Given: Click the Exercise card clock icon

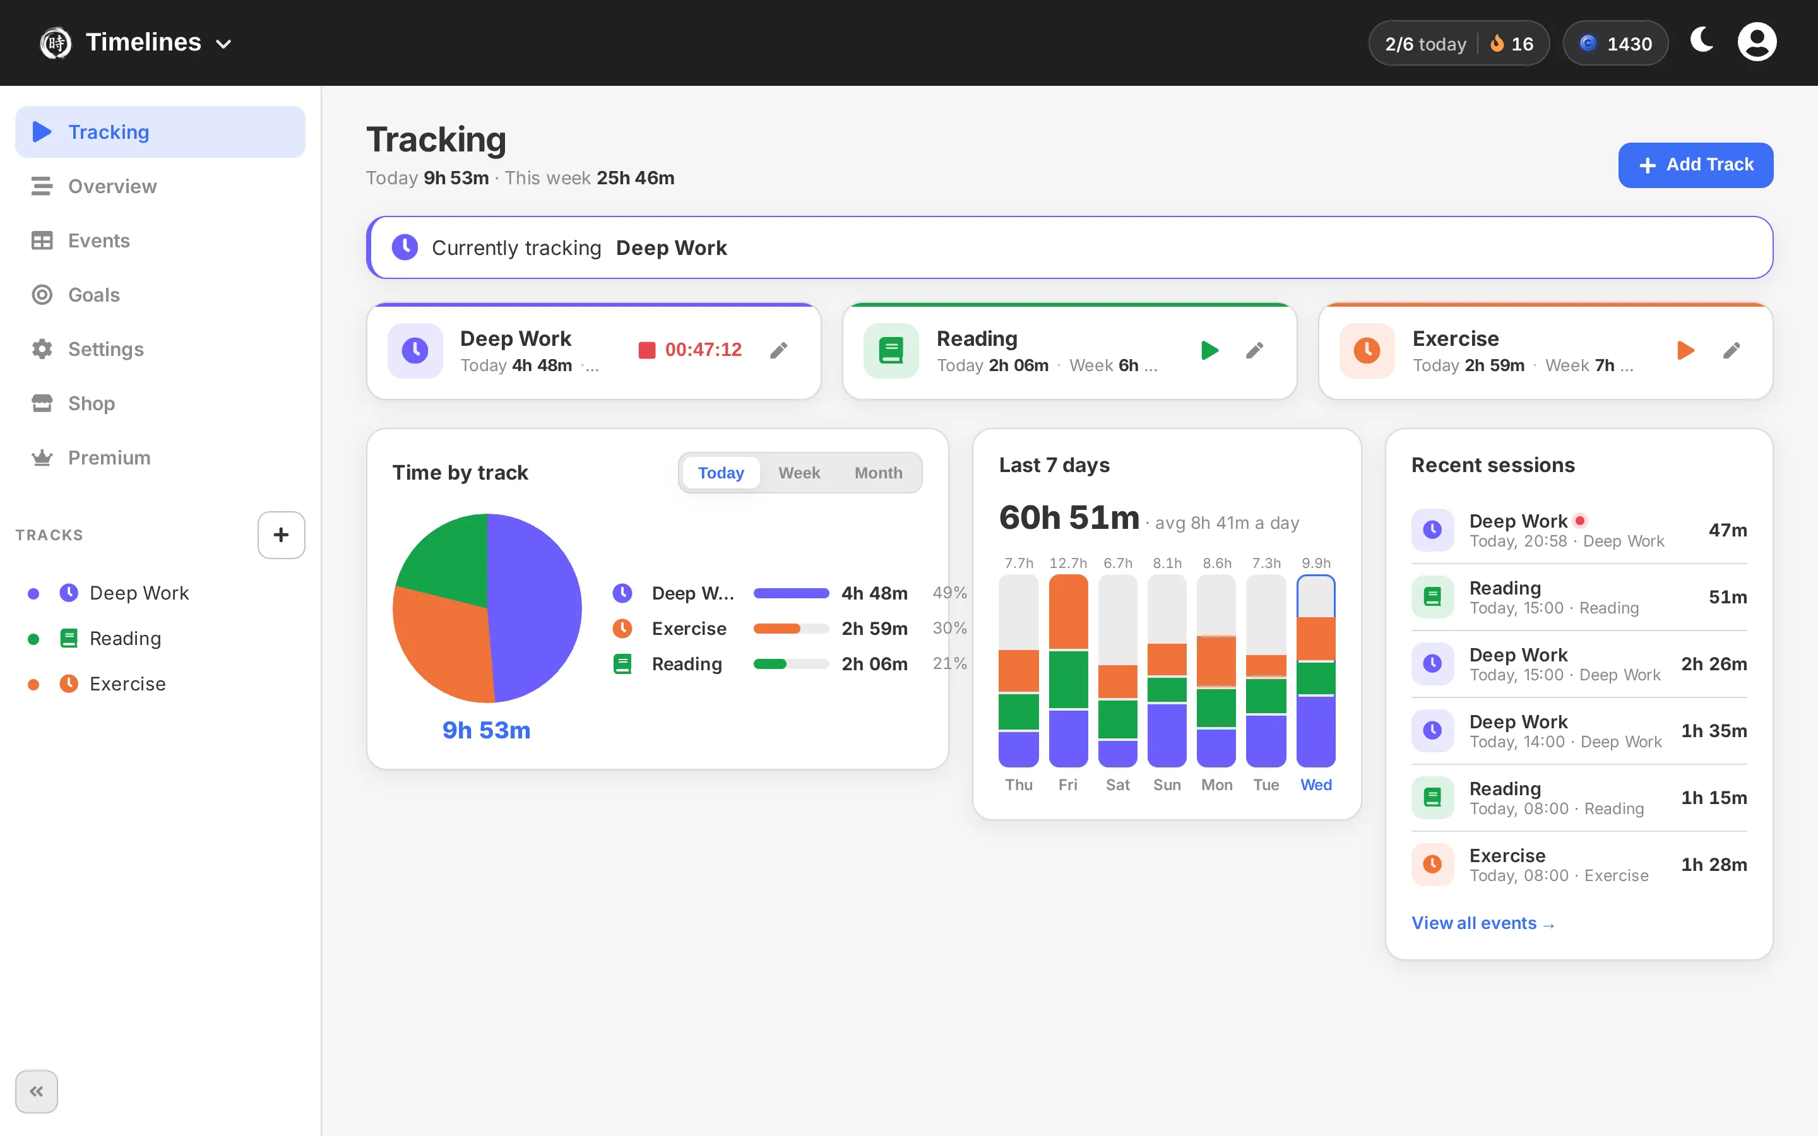Looking at the screenshot, I should pyautogui.click(x=1367, y=350).
